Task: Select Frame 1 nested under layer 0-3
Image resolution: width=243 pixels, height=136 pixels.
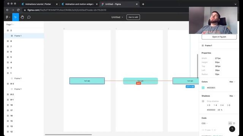Action: pyautogui.click(x=24, y=89)
